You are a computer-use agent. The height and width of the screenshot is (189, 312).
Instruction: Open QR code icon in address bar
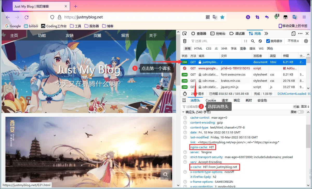208,17
